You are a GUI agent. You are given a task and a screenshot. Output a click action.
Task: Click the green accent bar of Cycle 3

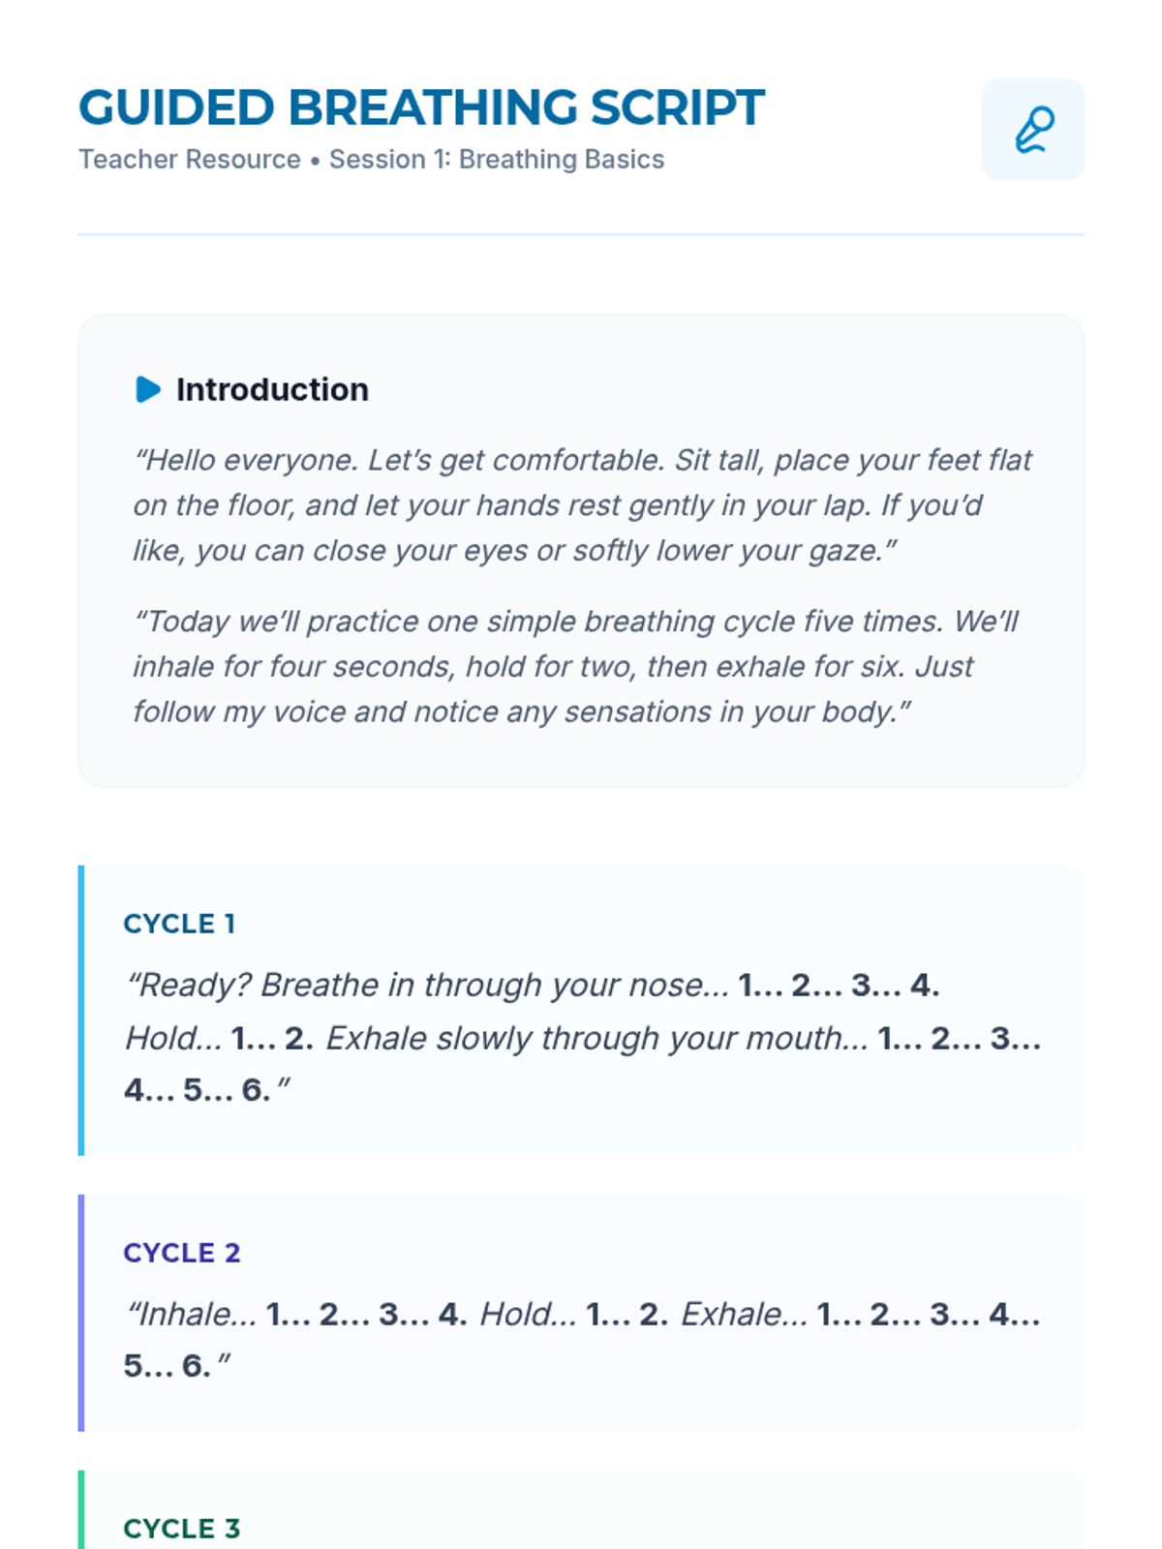[81, 1510]
